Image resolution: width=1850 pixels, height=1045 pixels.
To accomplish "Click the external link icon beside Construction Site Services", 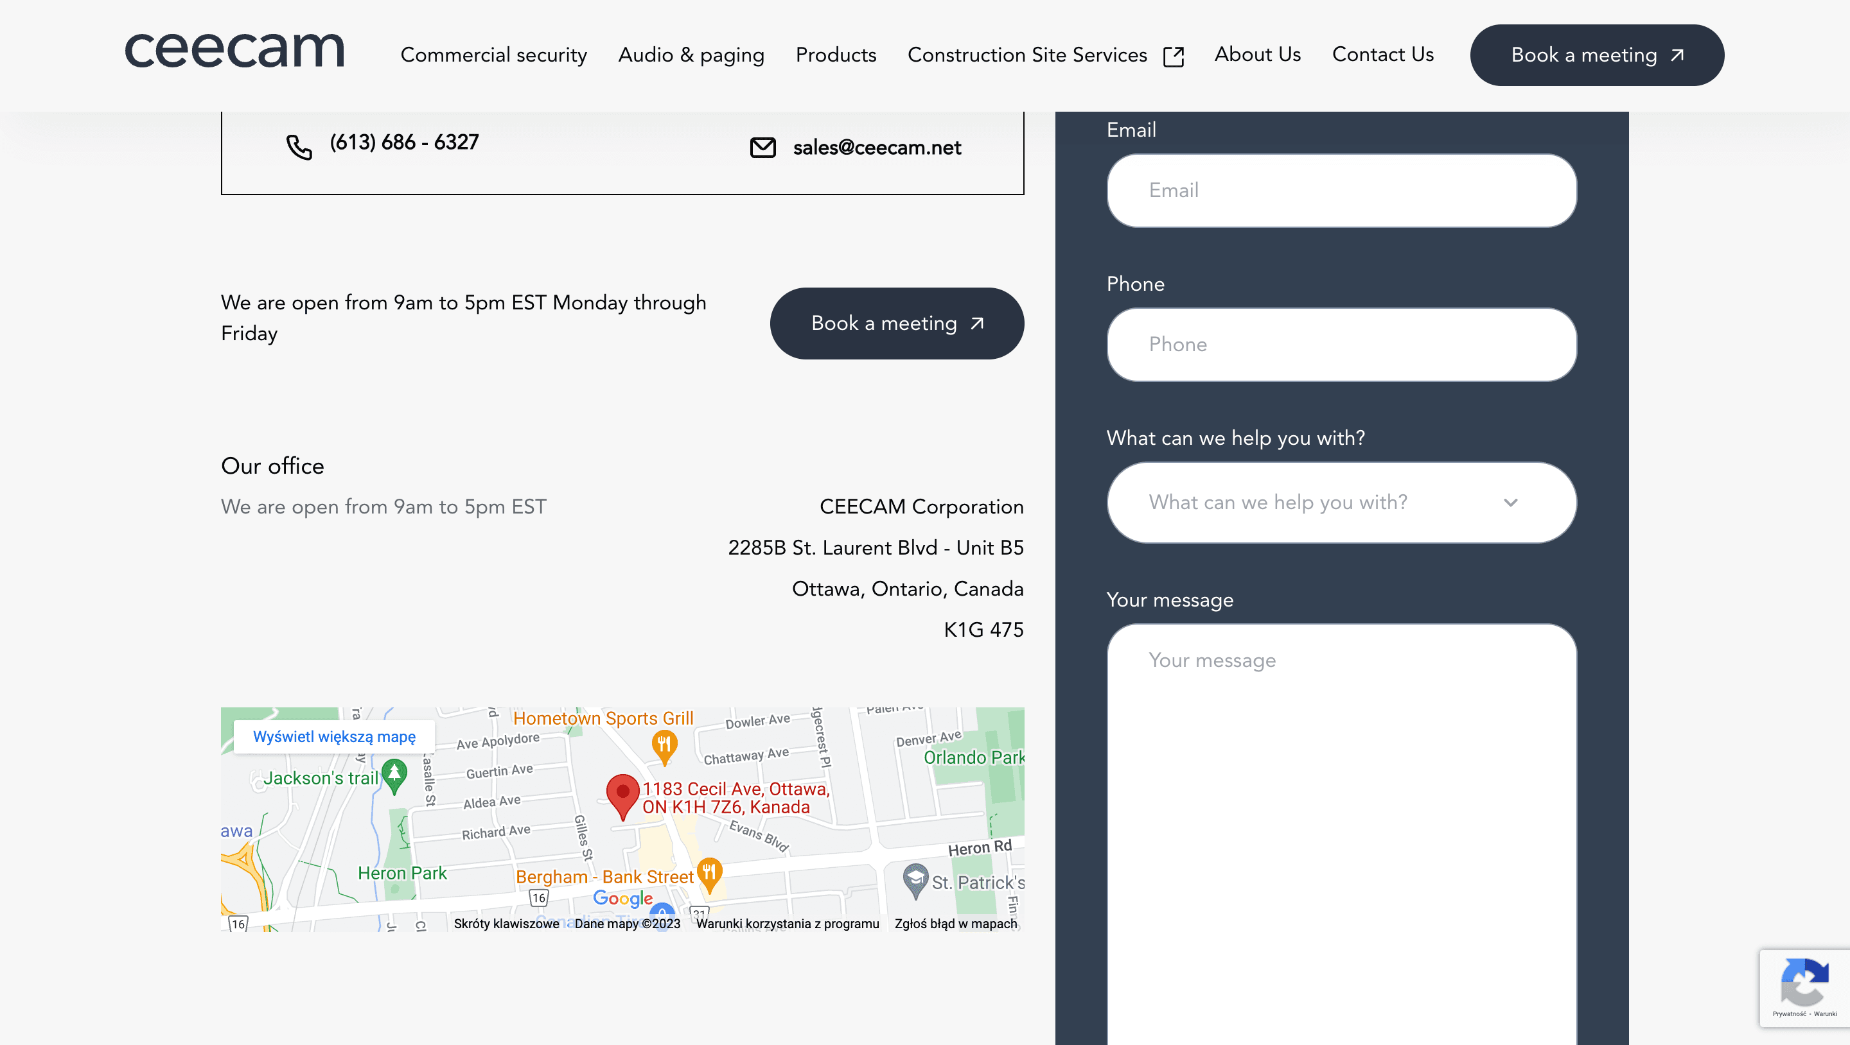I will point(1174,56).
